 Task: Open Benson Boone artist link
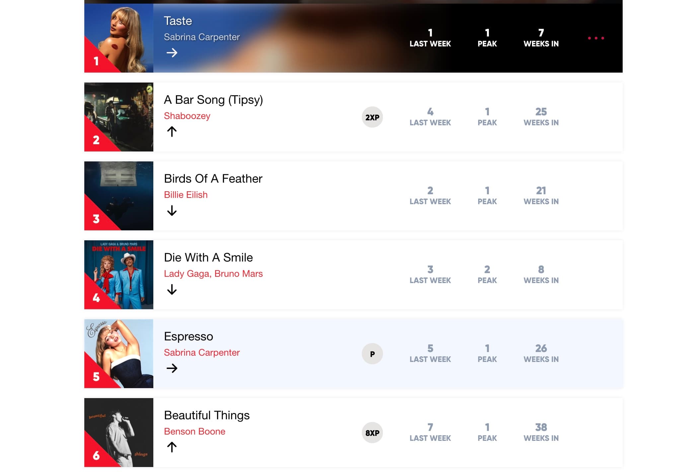[x=194, y=432]
